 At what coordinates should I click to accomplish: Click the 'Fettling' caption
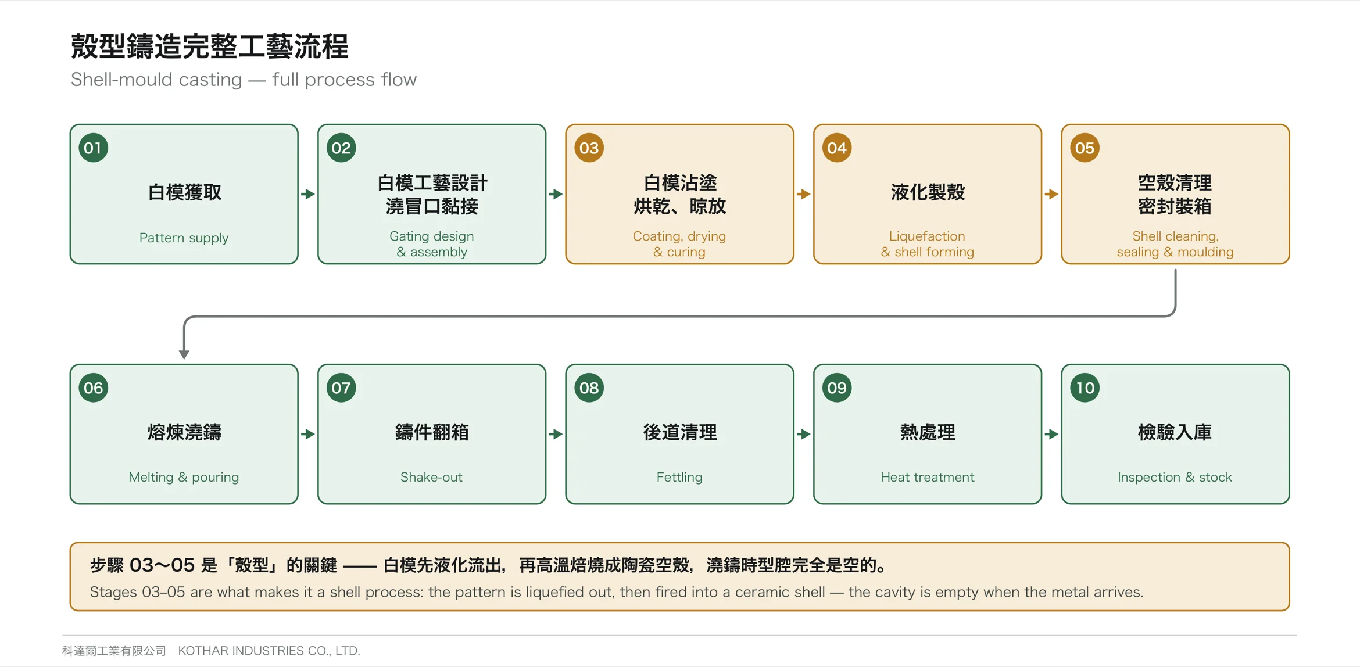679,477
